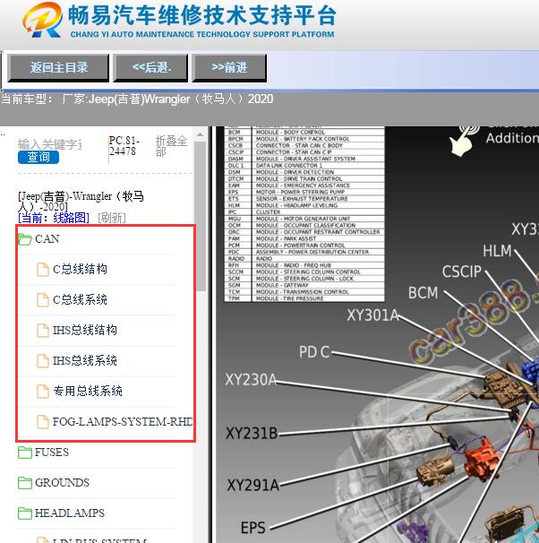Click the MODULE - TRANSMISSION CONTROL row
Viewport: 539px width, 543px height.
[304, 292]
